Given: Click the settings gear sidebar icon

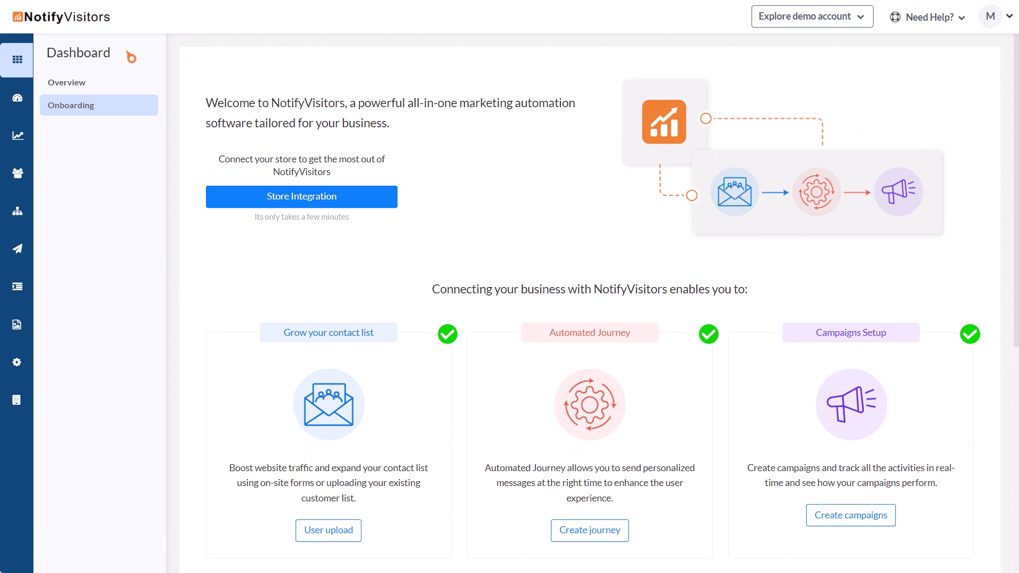Looking at the screenshot, I should [x=17, y=362].
